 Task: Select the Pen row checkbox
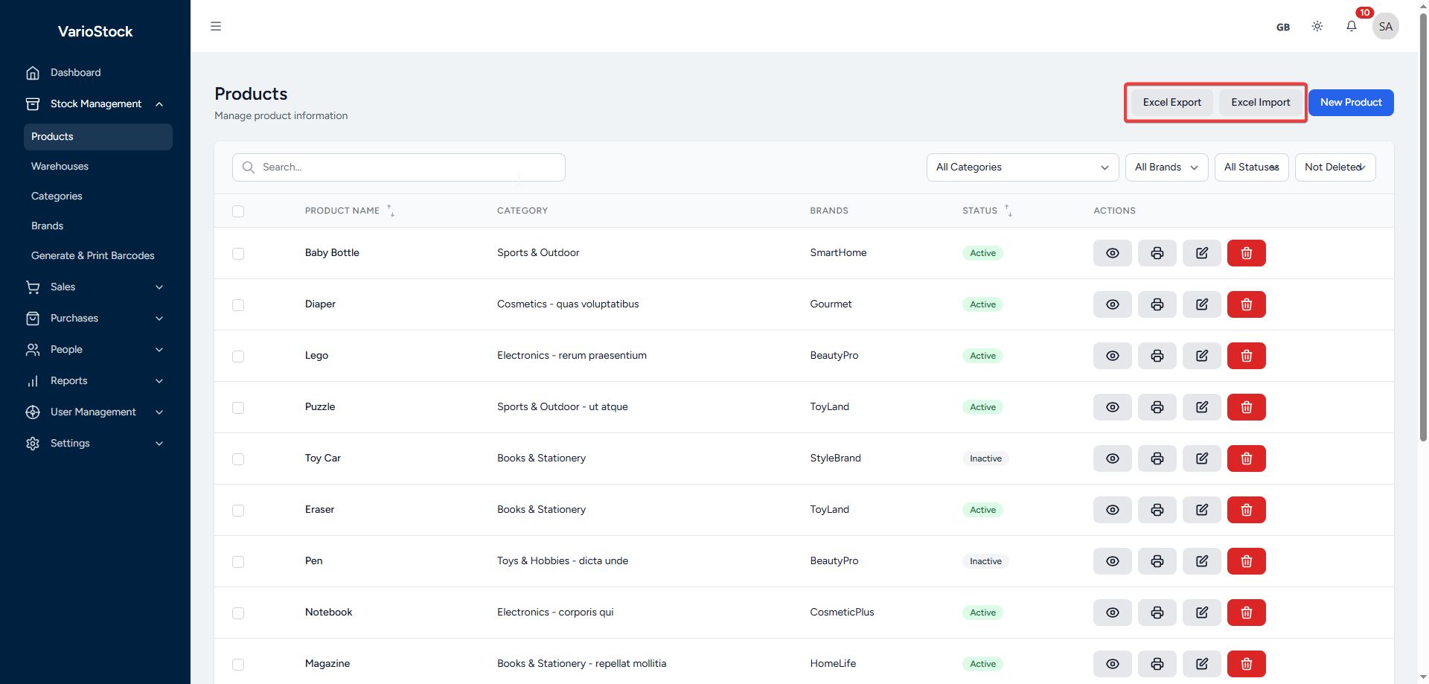tap(238, 562)
